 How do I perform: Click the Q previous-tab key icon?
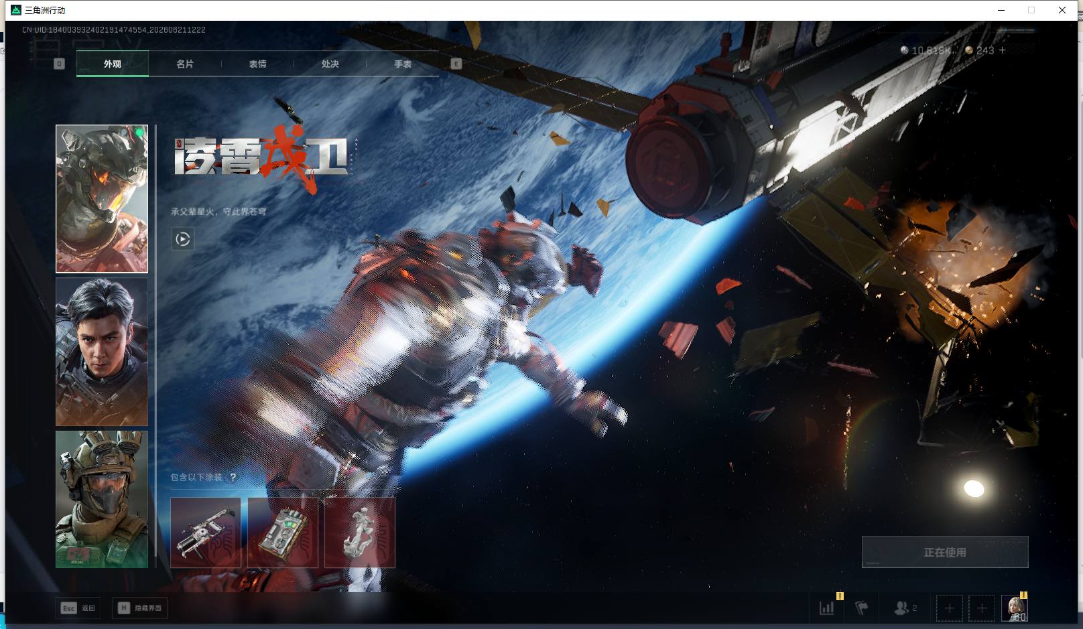tap(59, 64)
